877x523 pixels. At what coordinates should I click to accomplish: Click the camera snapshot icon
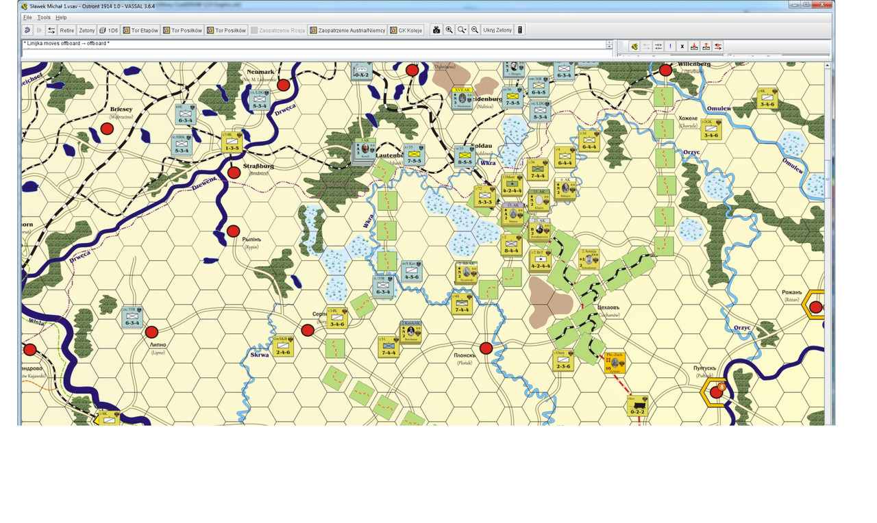pos(436,30)
